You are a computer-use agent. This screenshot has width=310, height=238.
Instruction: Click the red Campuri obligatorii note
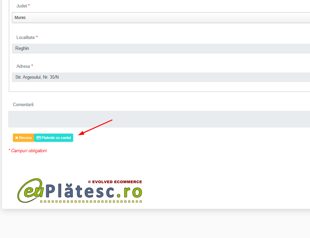coord(28,151)
